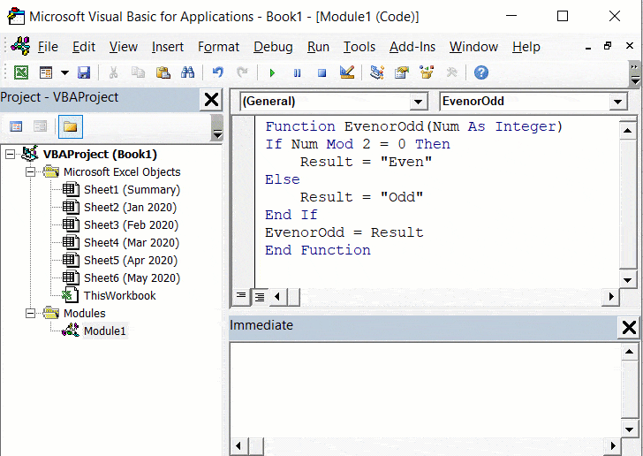Screen dimensions: 643x456
Task: Open the (General) object dropdown
Action: tap(418, 102)
